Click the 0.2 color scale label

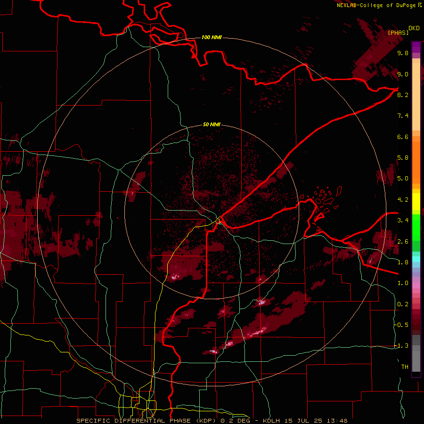coord(403,304)
